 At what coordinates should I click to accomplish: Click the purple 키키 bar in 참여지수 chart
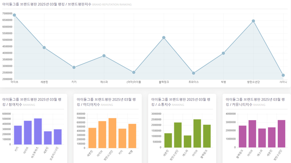click(18, 135)
